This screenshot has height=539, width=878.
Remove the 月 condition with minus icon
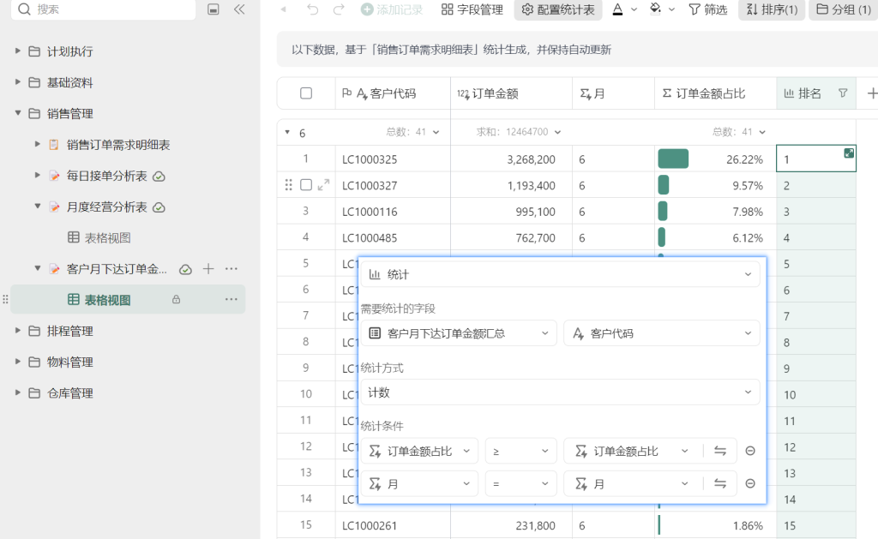[750, 483]
